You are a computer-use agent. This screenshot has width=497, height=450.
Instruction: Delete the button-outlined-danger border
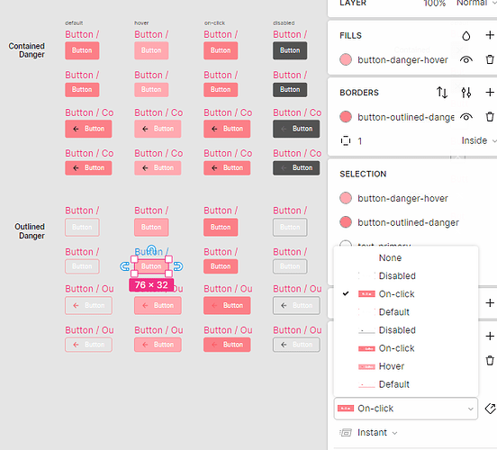click(x=490, y=117)
